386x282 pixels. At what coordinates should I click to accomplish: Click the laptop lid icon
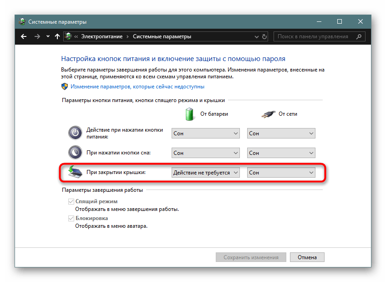point(74,171)
